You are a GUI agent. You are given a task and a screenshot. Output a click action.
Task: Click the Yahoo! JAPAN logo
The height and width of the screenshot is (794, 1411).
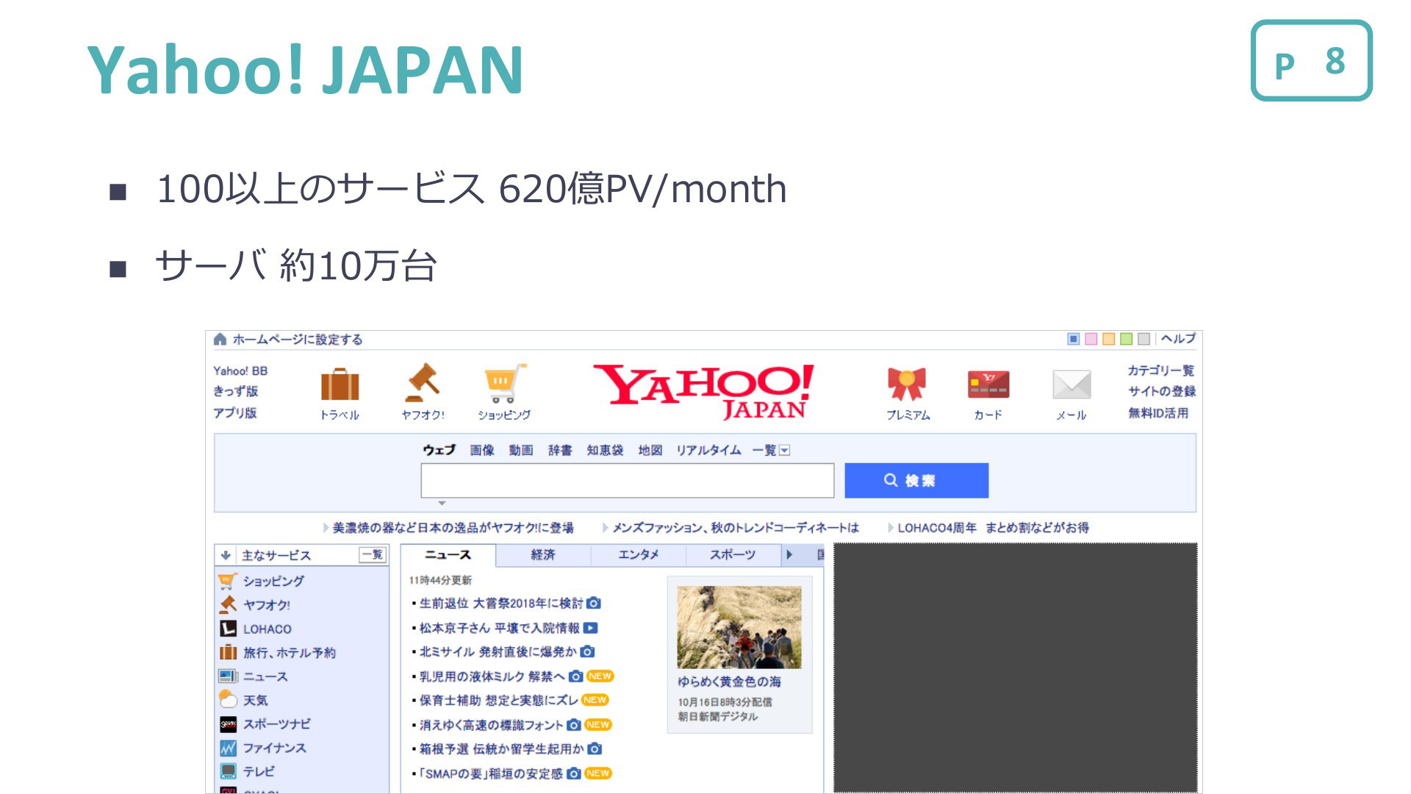tap(704, 391)
